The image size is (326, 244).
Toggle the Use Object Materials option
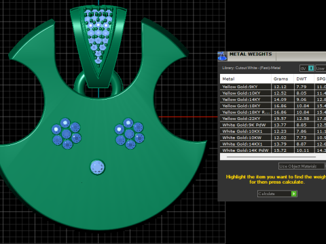click(x=302, y=166)
